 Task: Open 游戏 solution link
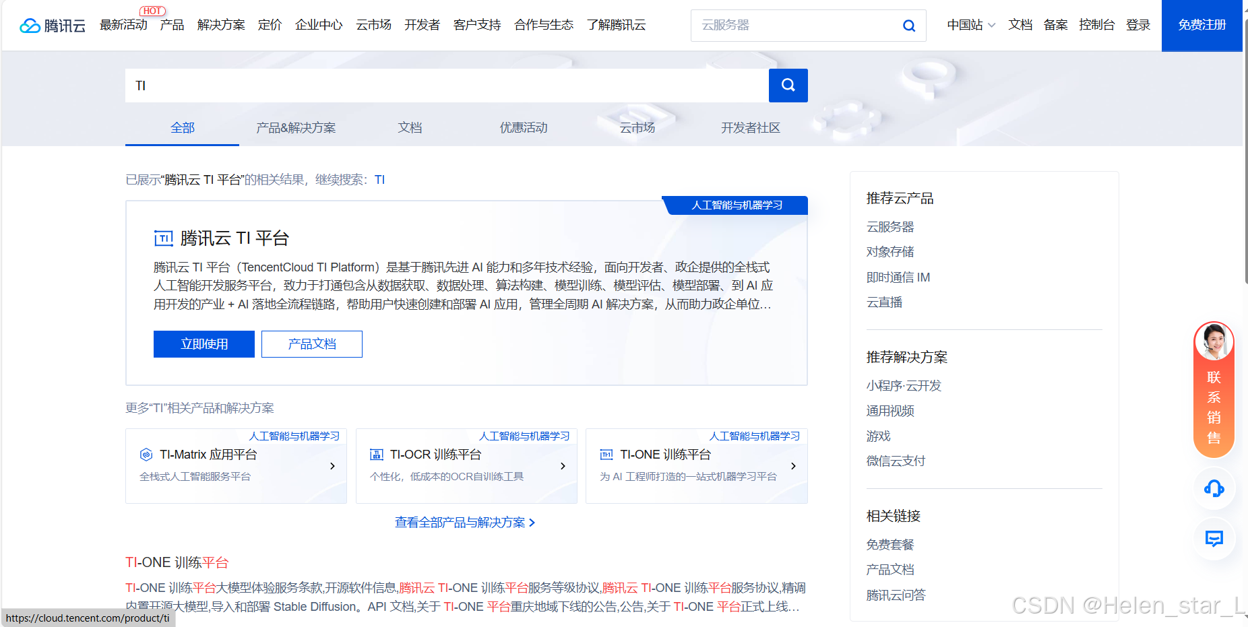878,436
